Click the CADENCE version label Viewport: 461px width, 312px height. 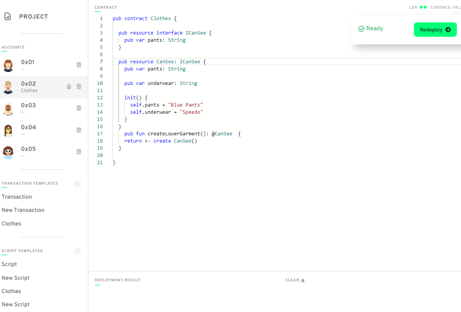[x=445, y=7]
